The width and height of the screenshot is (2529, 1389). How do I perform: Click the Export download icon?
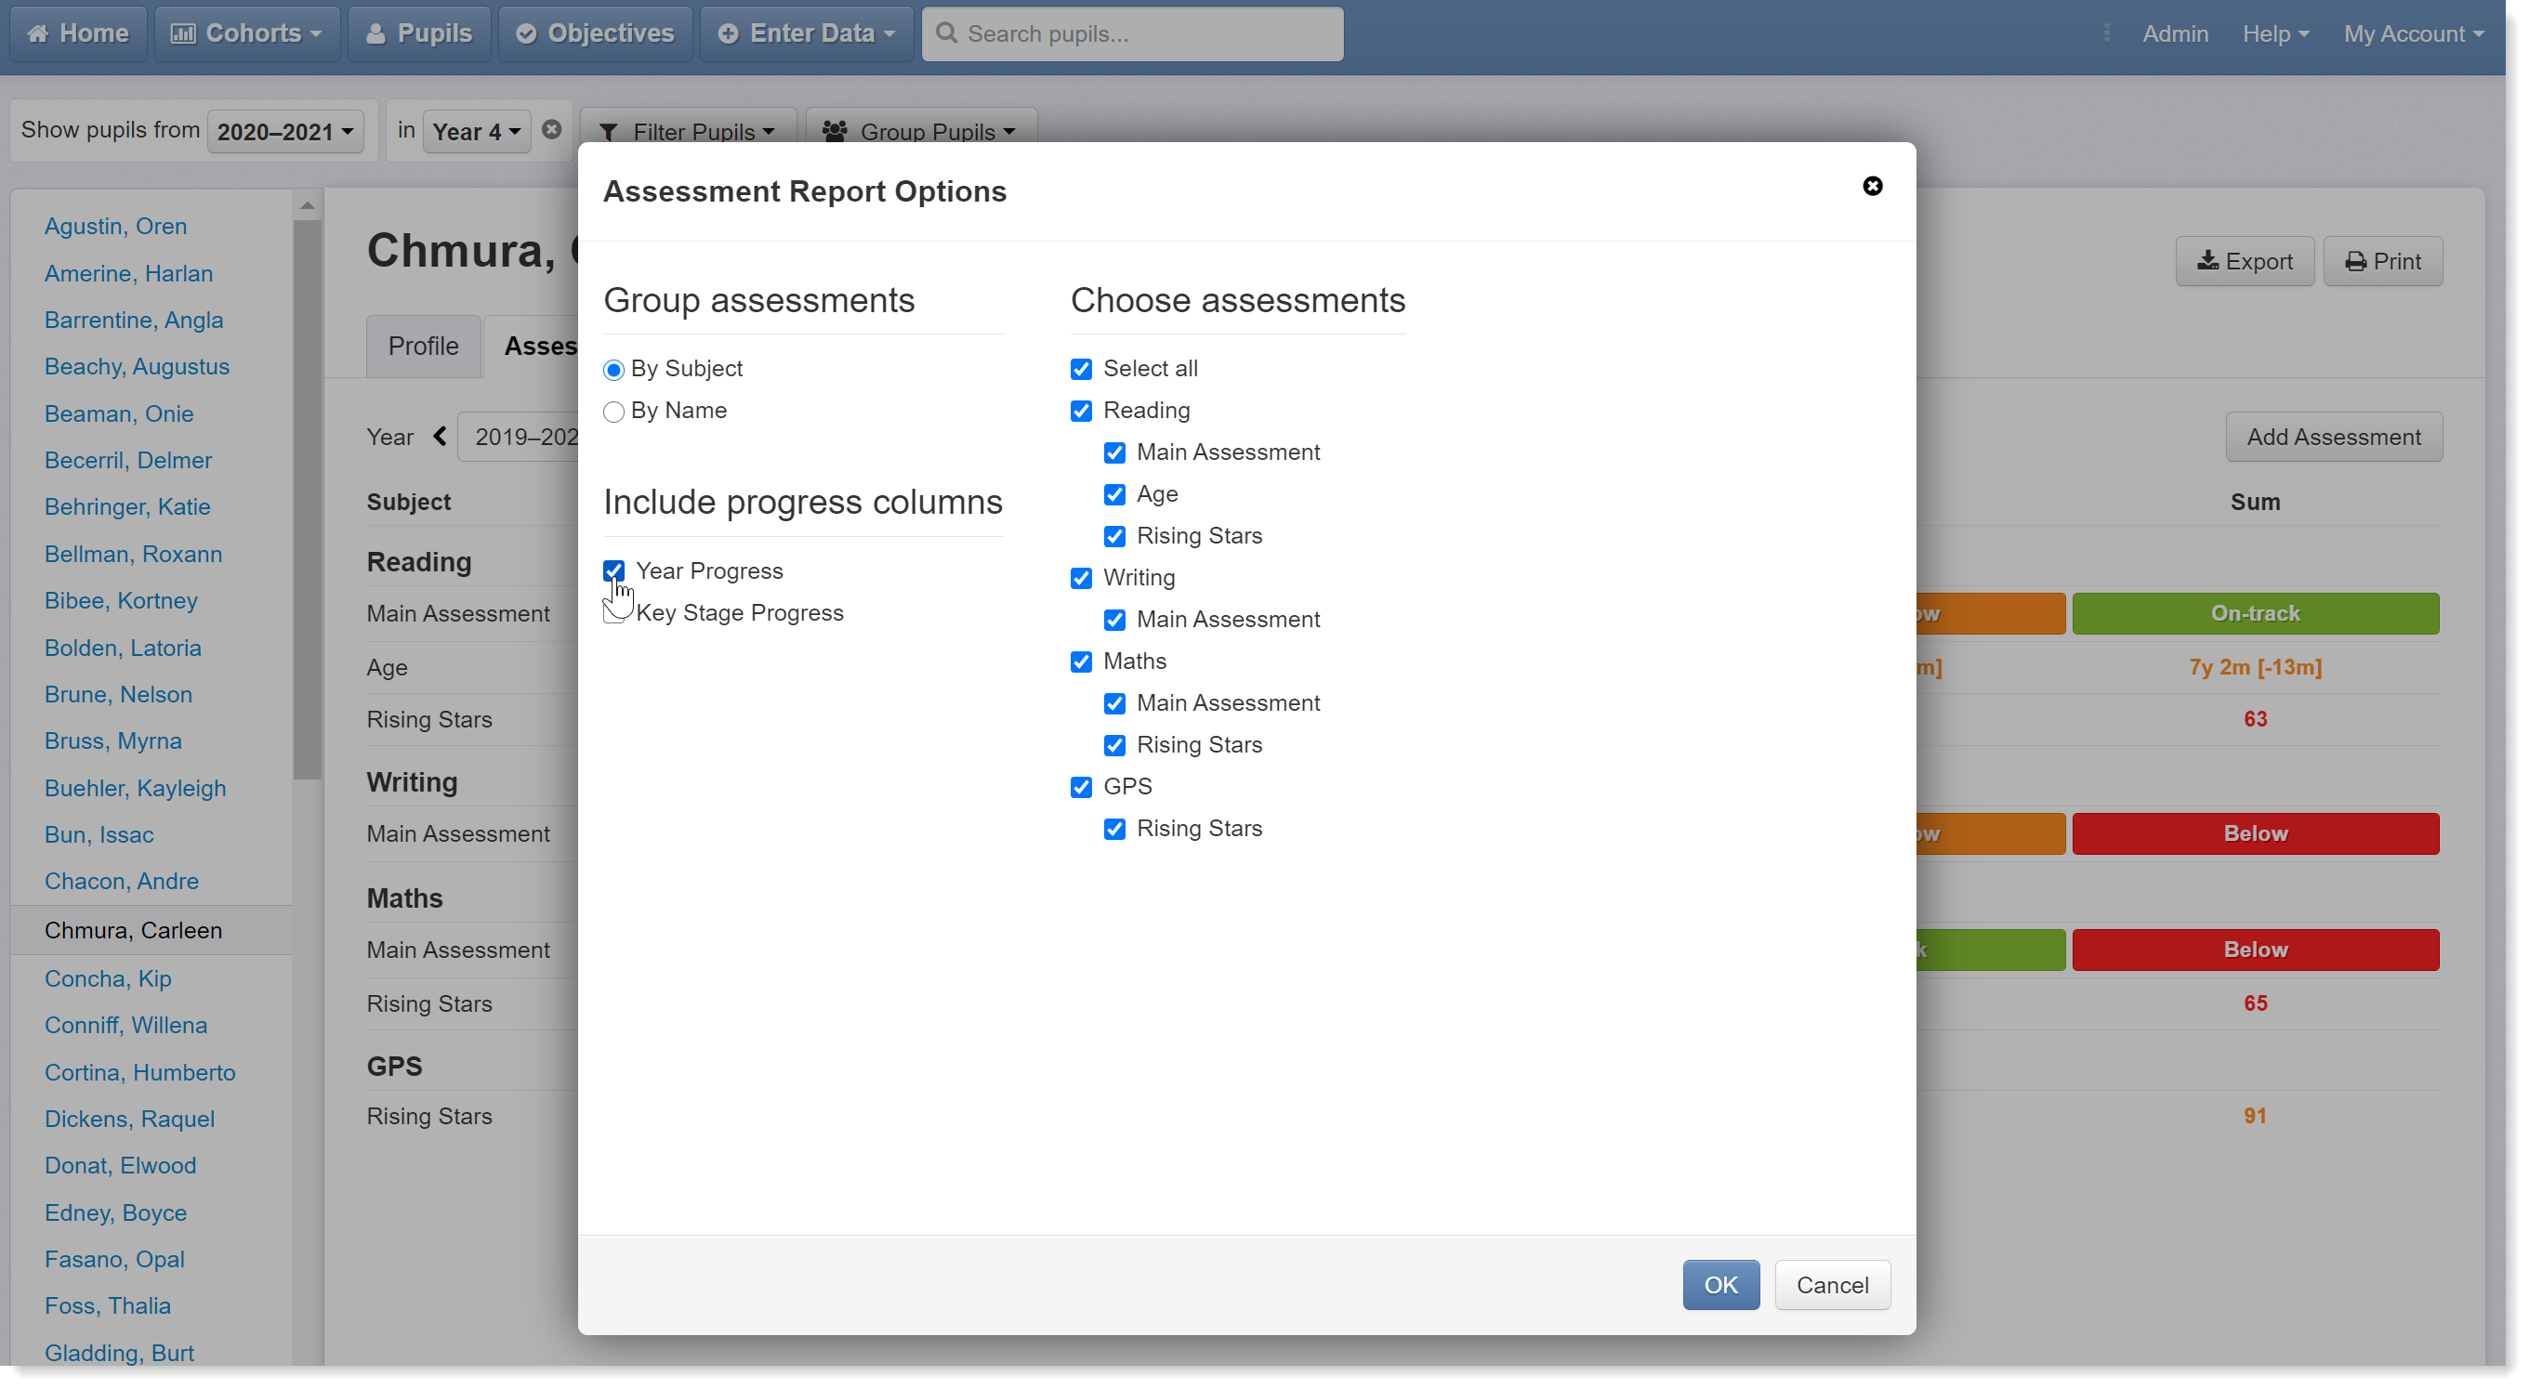(2207, 260)
